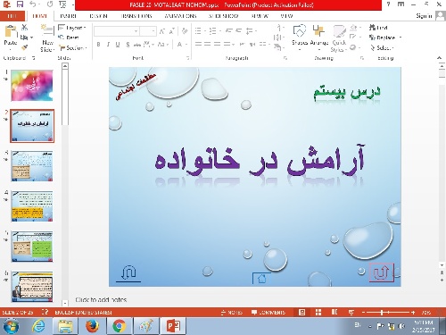Toggle Bold formatting
This screenshot has height=335, width=446.
coord(98,45)
